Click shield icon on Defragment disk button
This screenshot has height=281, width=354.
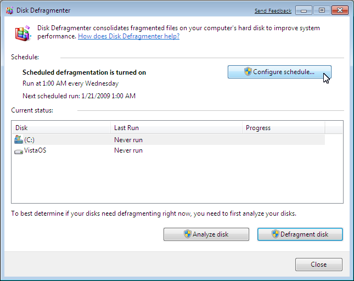pyautogui.click(x=275, y=234)
